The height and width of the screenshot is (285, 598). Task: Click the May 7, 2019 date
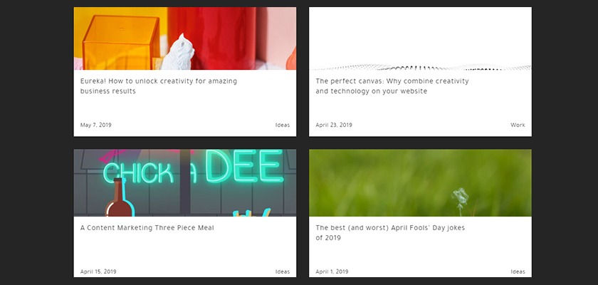tap(95, 125)
